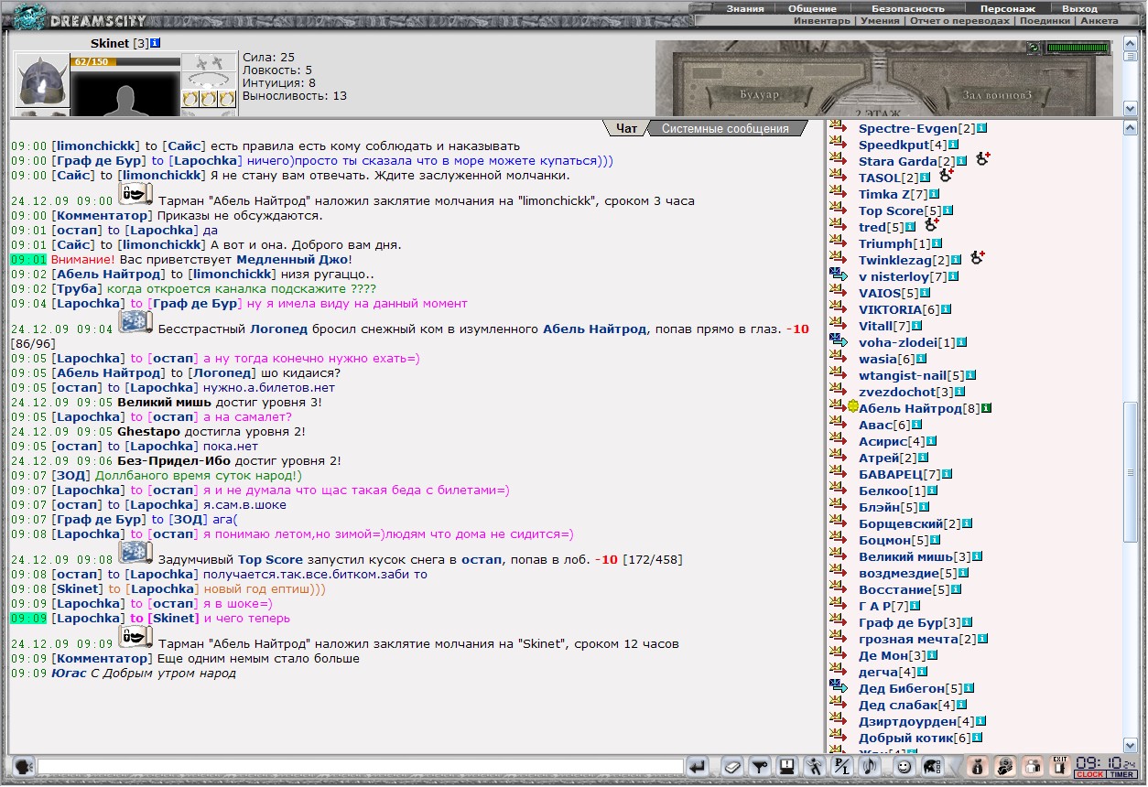Switch to Системные сообщения tab
The image size is (1148, 787).
click(725, 129)
